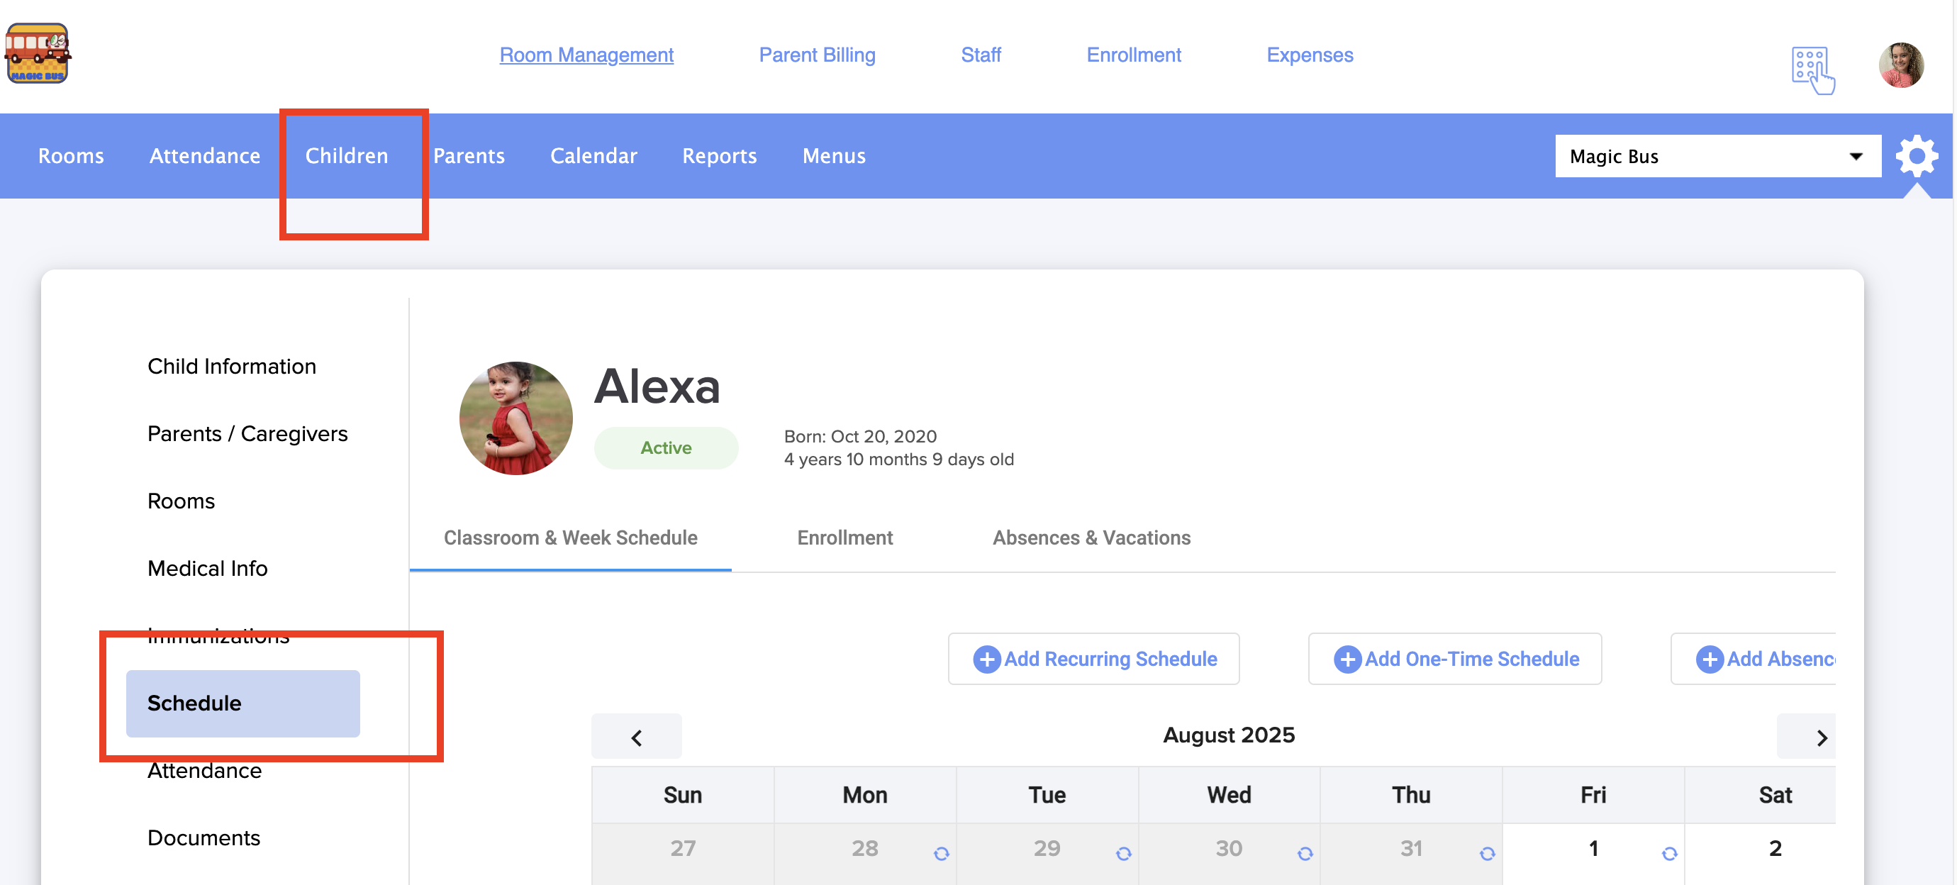Open Reports in the blue menu bar
Screen dimensions: 1957x885
pos(719,156)
